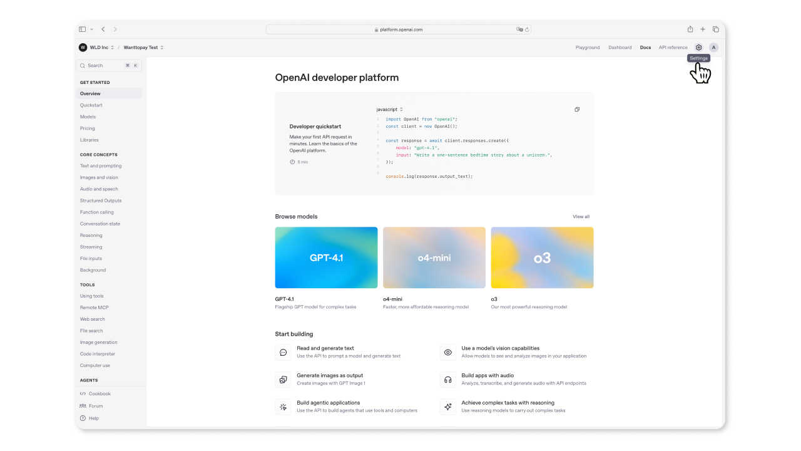Open Function calling in the sidebar
The width and height of the screenshot is (801, 451).
pos(97,212)
